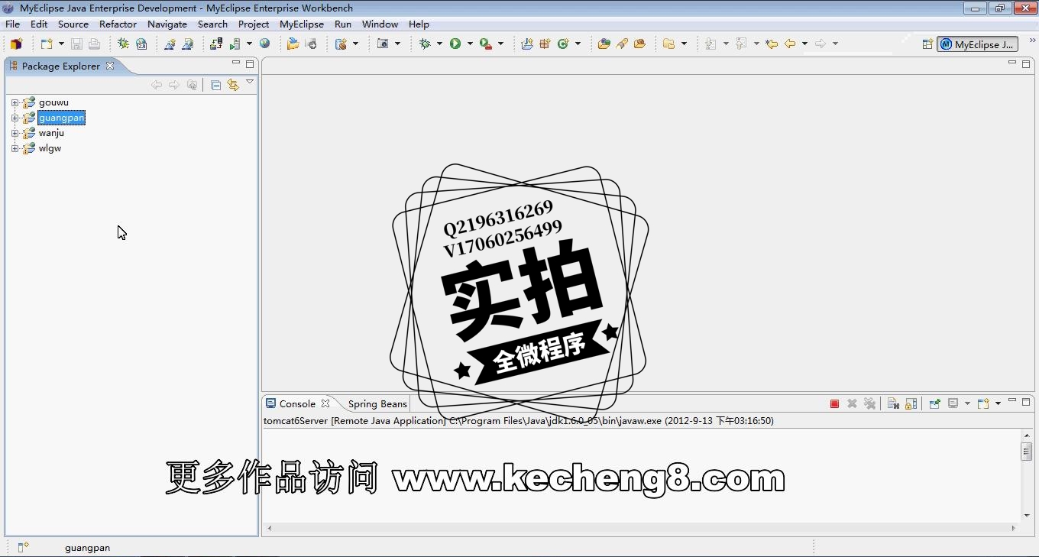The height and width of the screenshot is (557, 1039).
Task: Click the green Run button icon
Action: coord(455,44)
